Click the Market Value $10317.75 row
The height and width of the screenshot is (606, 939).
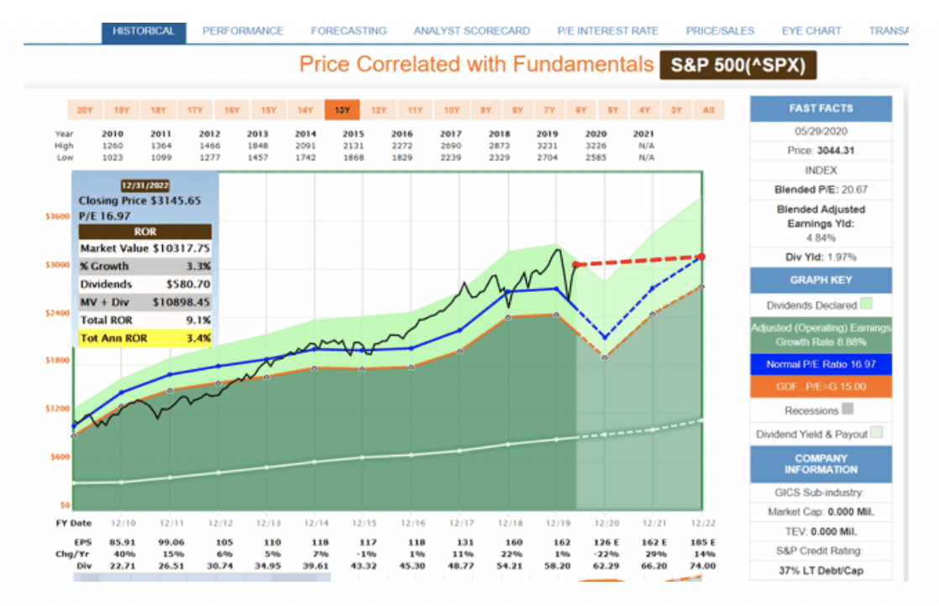(145, 248)
